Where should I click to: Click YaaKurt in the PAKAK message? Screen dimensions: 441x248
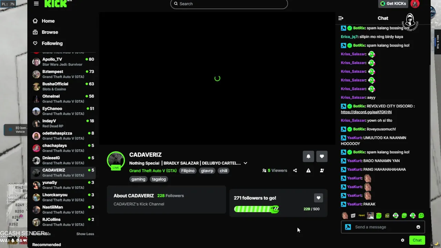click(354, 204)
